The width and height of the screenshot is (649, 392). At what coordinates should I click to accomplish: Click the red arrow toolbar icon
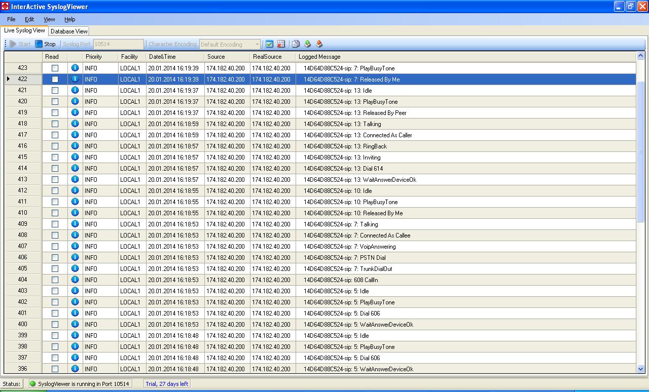point(319,44)
